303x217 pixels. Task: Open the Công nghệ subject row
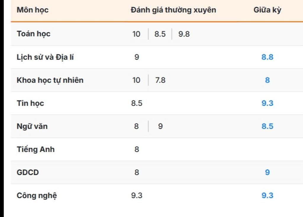[37, 195]
